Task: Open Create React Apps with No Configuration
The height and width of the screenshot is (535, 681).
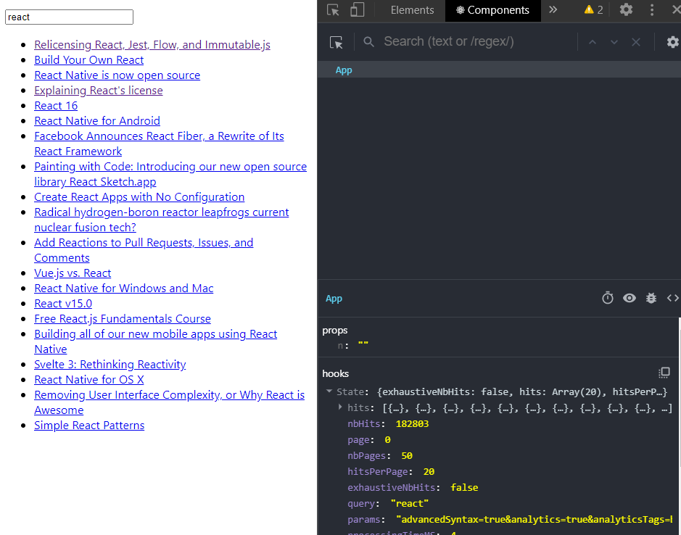Action: pos(139,196)
